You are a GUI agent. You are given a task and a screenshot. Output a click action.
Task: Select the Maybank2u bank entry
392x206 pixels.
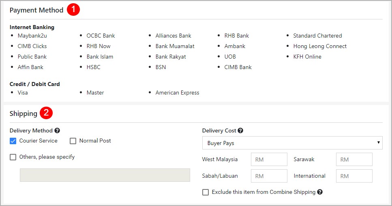click(32, 36)
